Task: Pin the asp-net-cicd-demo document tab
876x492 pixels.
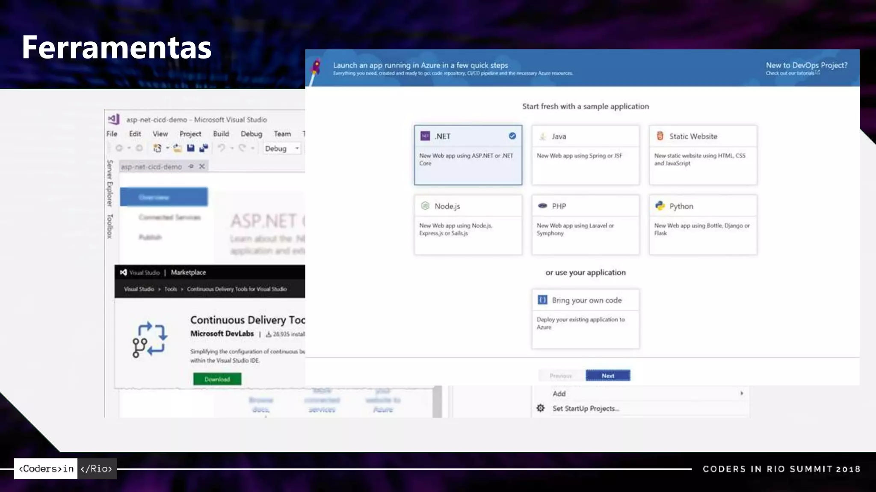Action: (x=191, y=167)
